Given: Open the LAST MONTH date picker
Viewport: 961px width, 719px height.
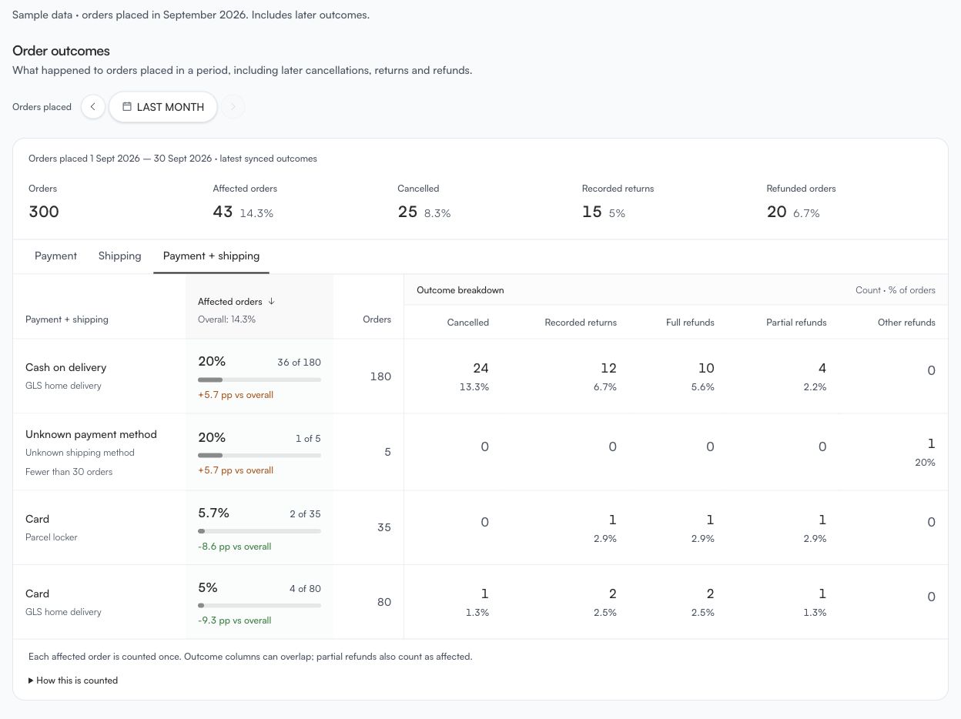Looking at the screenshot, I should (163, 107).
